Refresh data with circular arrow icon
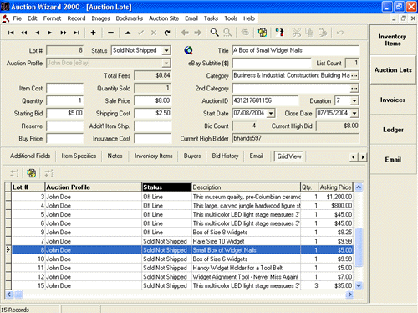Screen dimensions: 418x313 pos(167,33)
